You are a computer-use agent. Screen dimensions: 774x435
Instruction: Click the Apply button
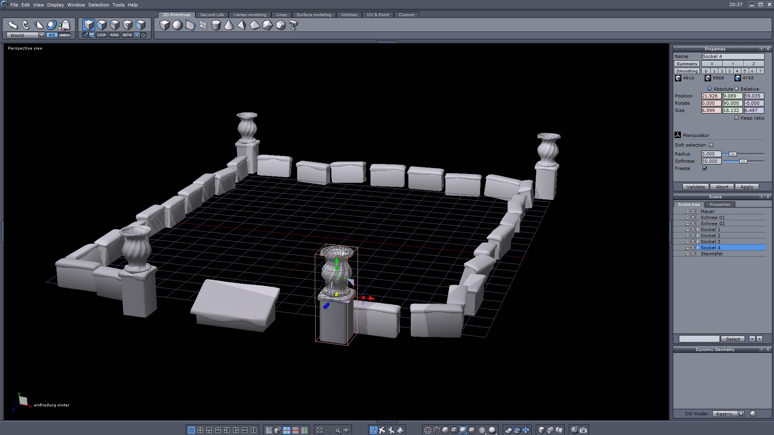[x=747, y=187]
